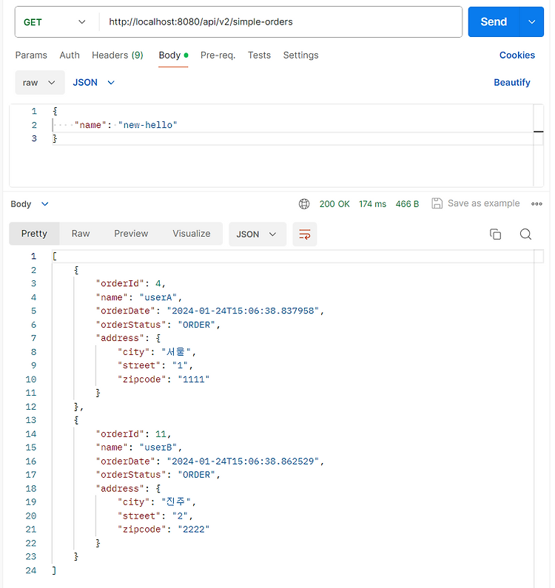Open the Pre-req. tab
Image resolution: width=555 pixels, height=588 pixels.
point(218,55)
